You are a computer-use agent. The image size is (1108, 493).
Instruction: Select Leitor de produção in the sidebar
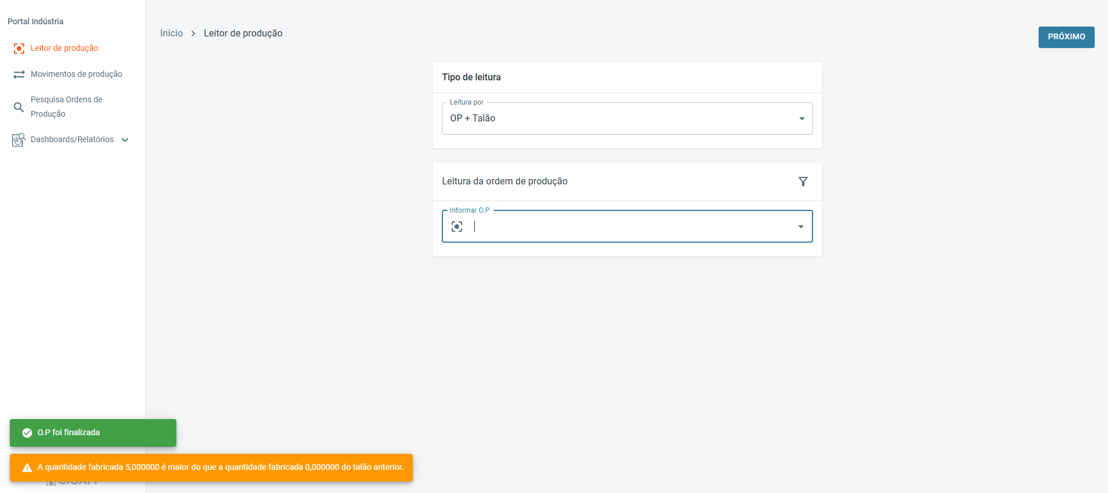tap(64, 48)
